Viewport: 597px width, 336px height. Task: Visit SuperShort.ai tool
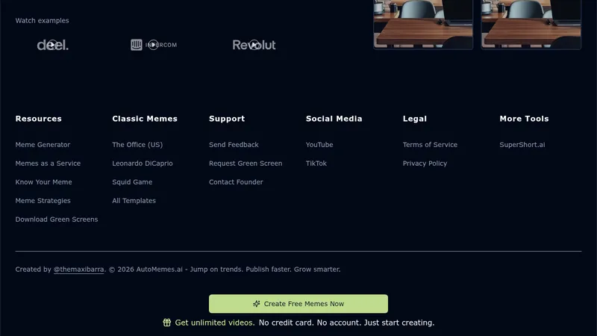[x=522, y=145]
